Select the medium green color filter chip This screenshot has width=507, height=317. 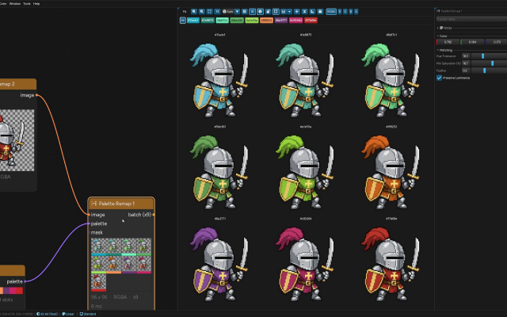point(237,21)
